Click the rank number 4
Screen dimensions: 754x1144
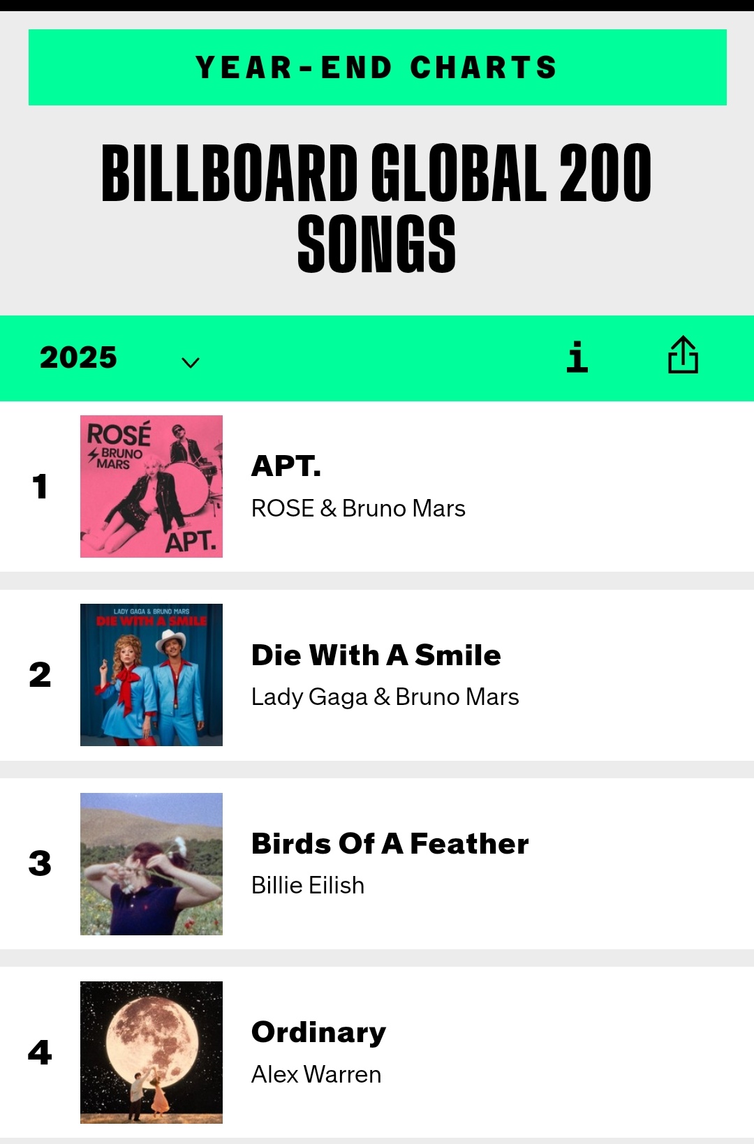click(x=40, y=1053)
